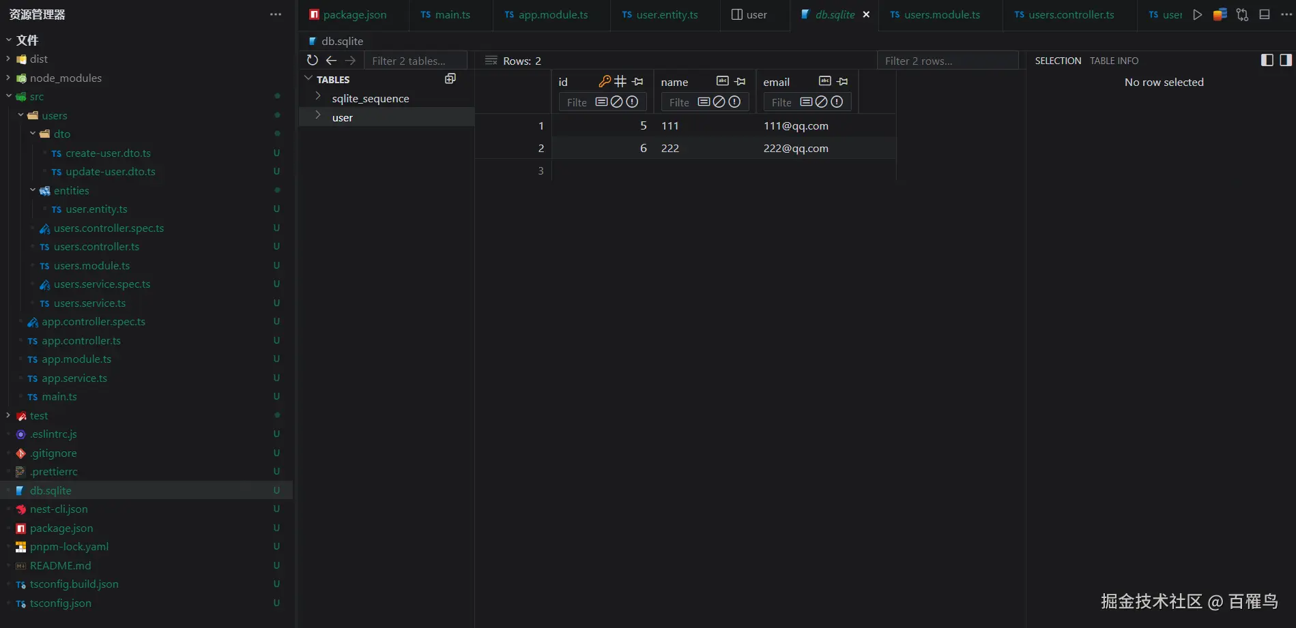Toggle the blank filter on email column

pyautogui.click(x=806, y=102)
